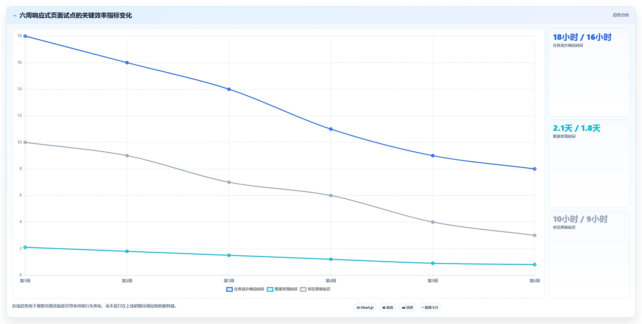Click the cyan data point at 第6周

point(535,264)
